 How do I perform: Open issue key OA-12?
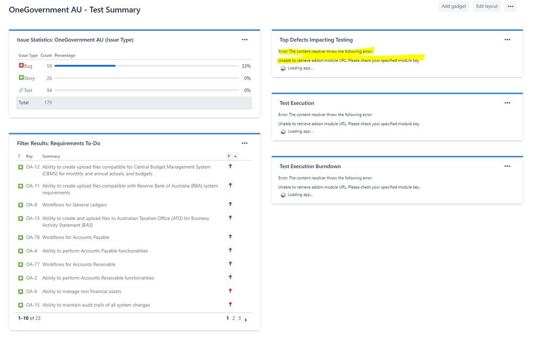33,167
